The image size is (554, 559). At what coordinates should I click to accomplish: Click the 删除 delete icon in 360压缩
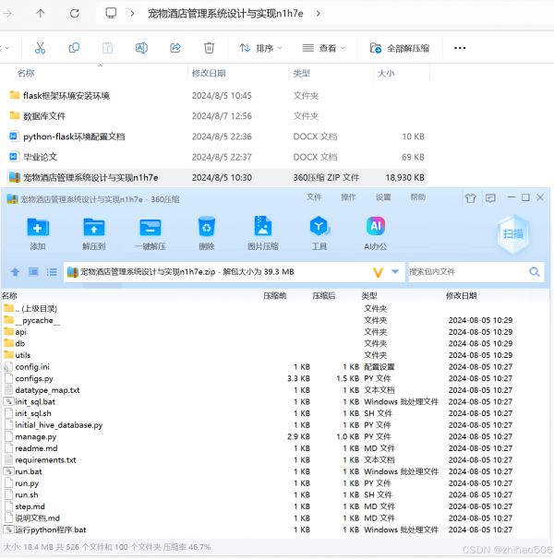(x=207, y=233)
